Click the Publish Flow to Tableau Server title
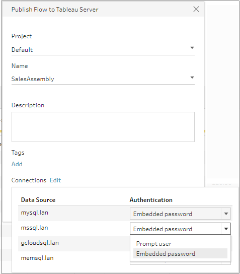This screenshot has width=240, height=274. pyautogui.click(x=55, y=10)
